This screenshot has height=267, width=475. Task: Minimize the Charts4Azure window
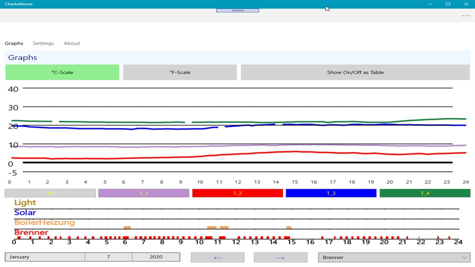tap(430, 4)
